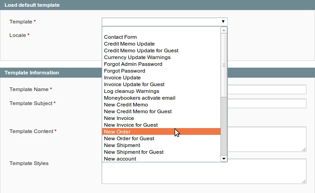Click the Template Information section header
The width and height of the screenshot is (315, 193).
(x=32, y=73)
